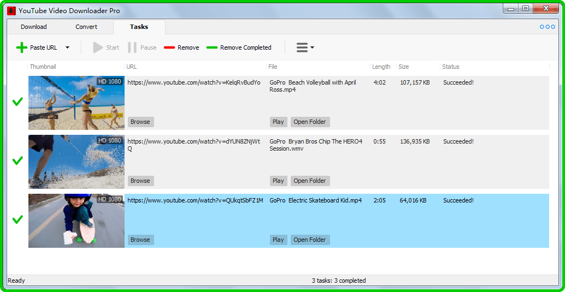Image resolution: width=565 pixels, height=292 pixels.
Task: Open the hamburger menu dropdown
Action: coord(305,47)
